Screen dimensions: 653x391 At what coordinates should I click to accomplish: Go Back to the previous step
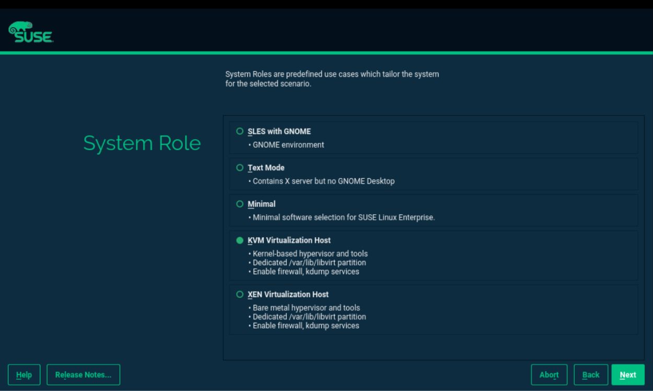591,374
